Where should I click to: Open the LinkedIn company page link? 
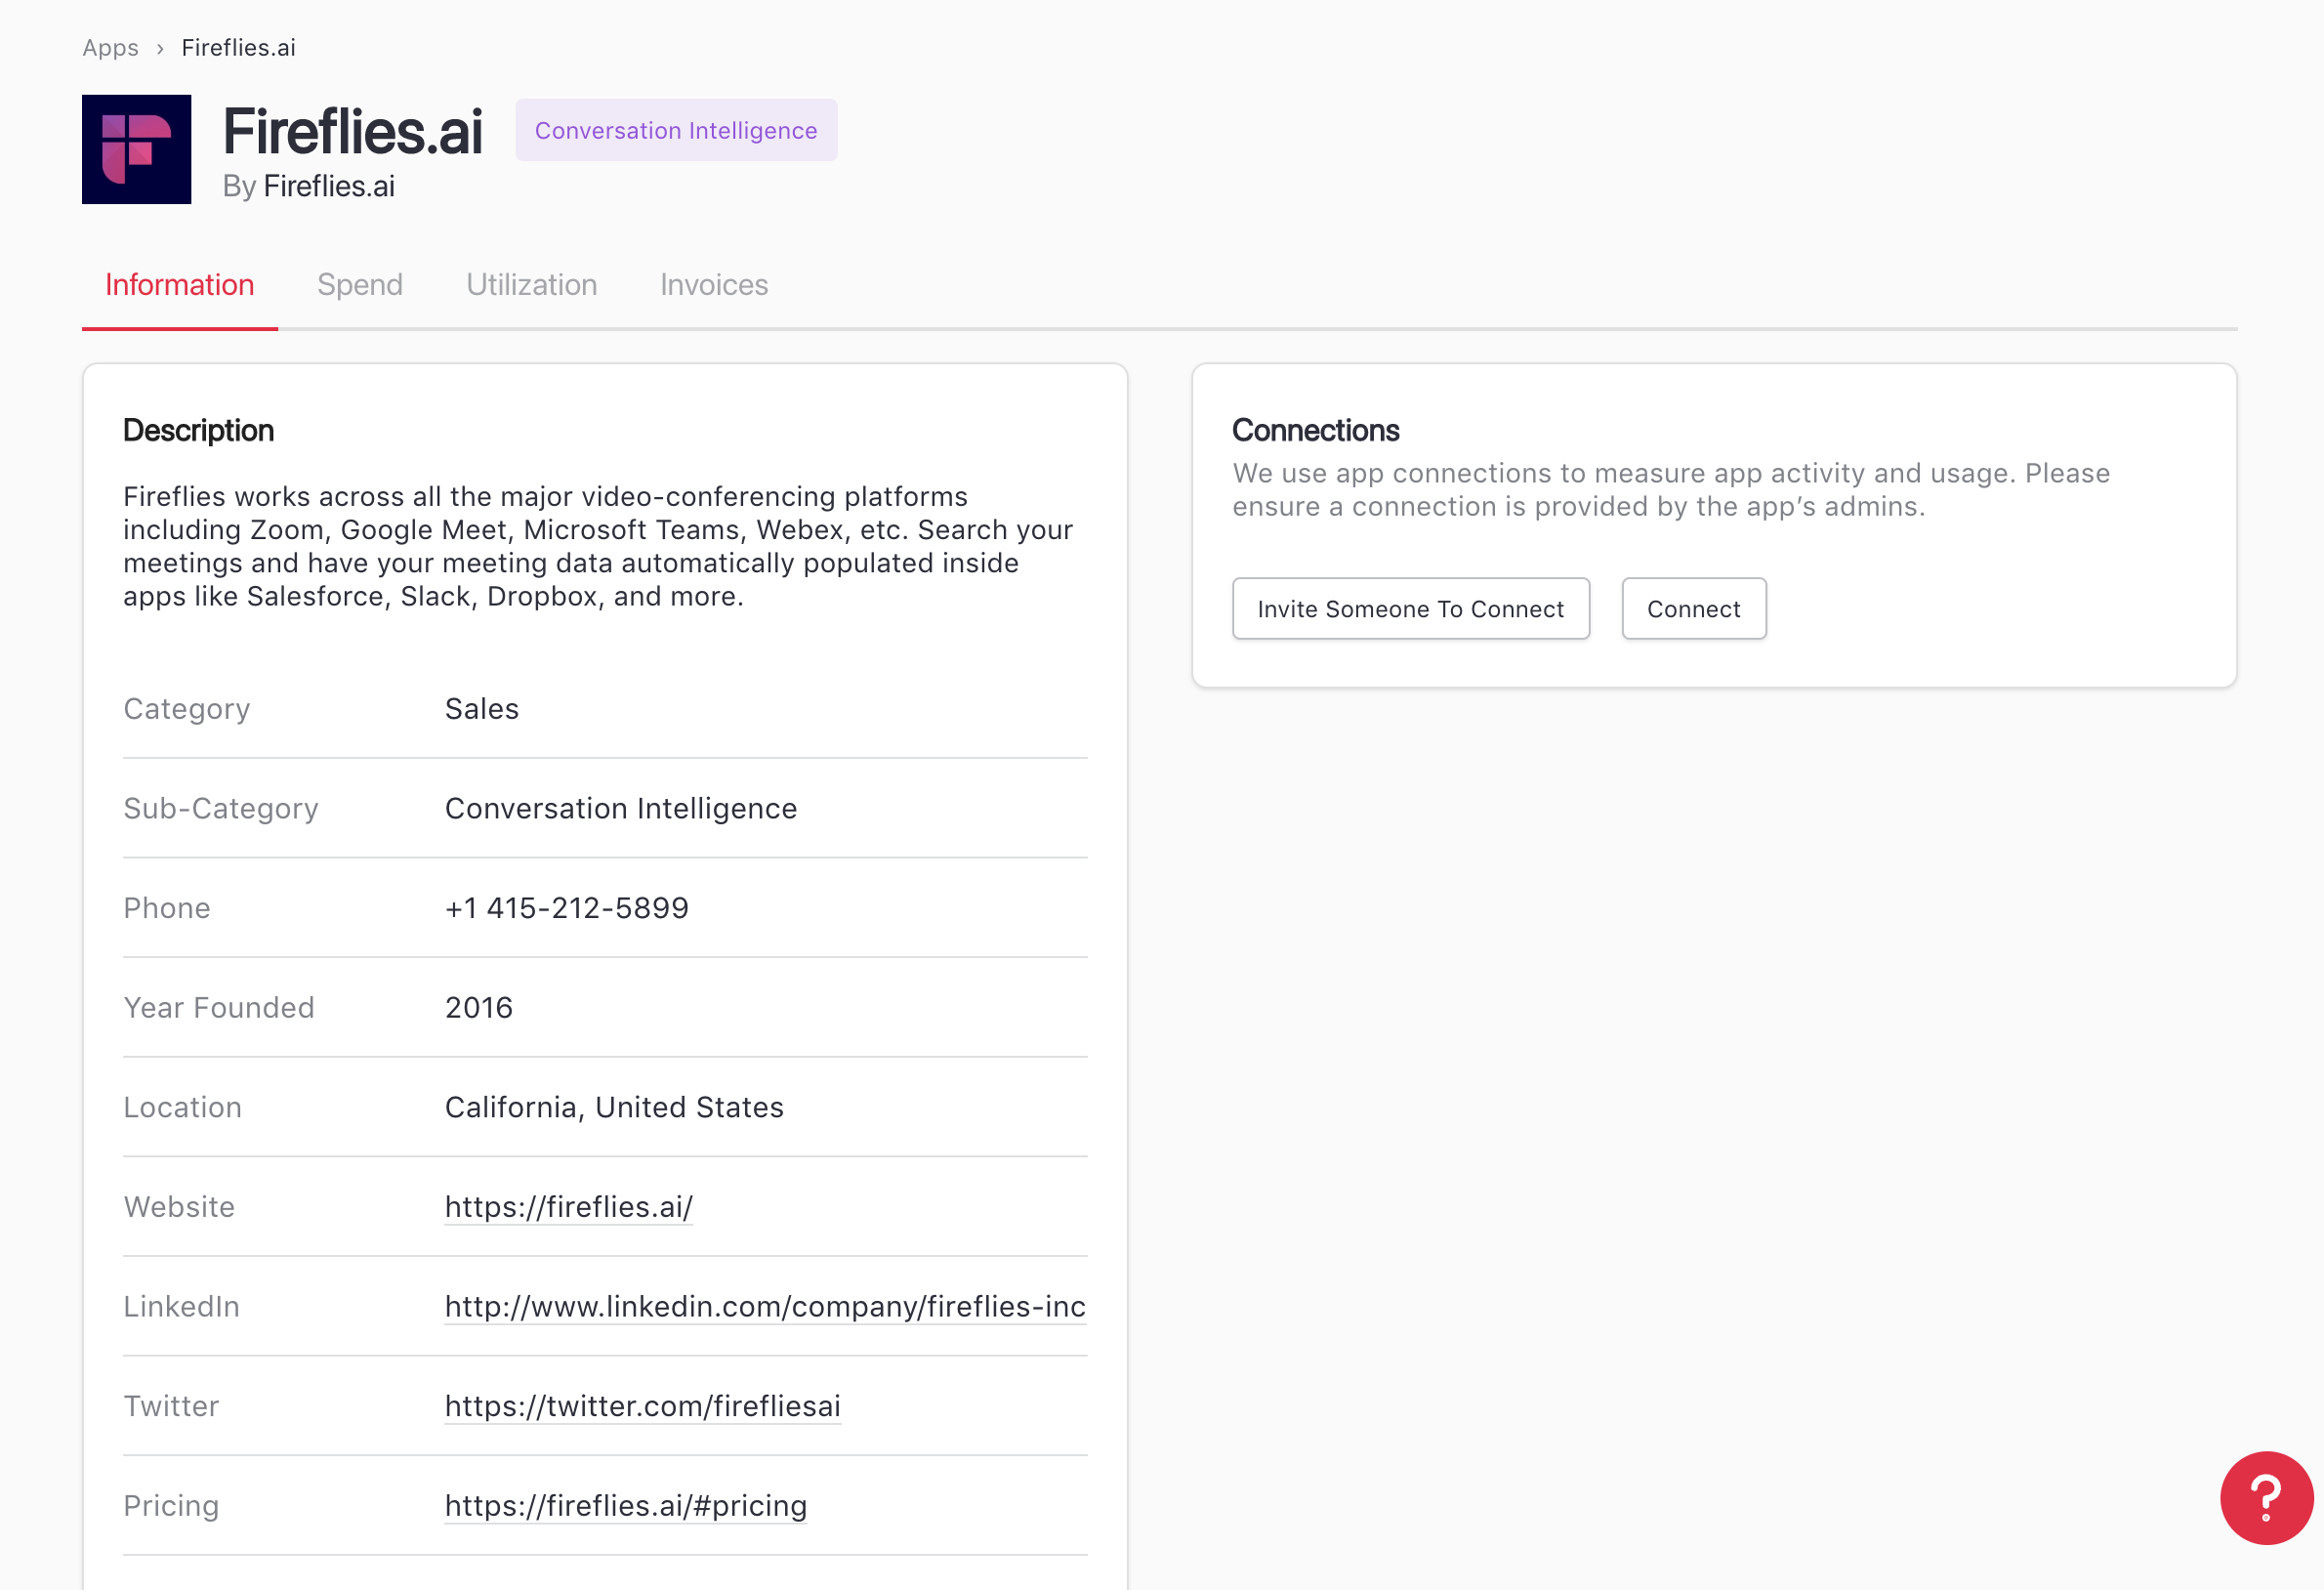click(x=765, y=1306)
